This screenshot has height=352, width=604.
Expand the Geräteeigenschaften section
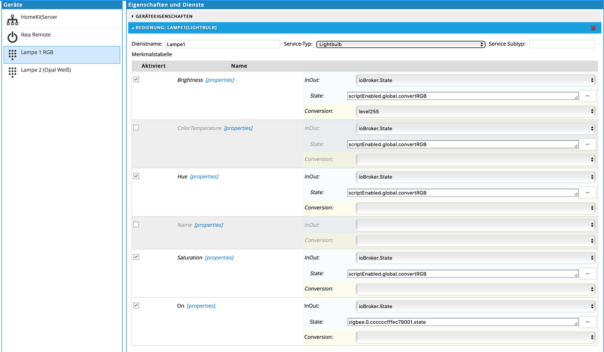[x=164, y=16]
